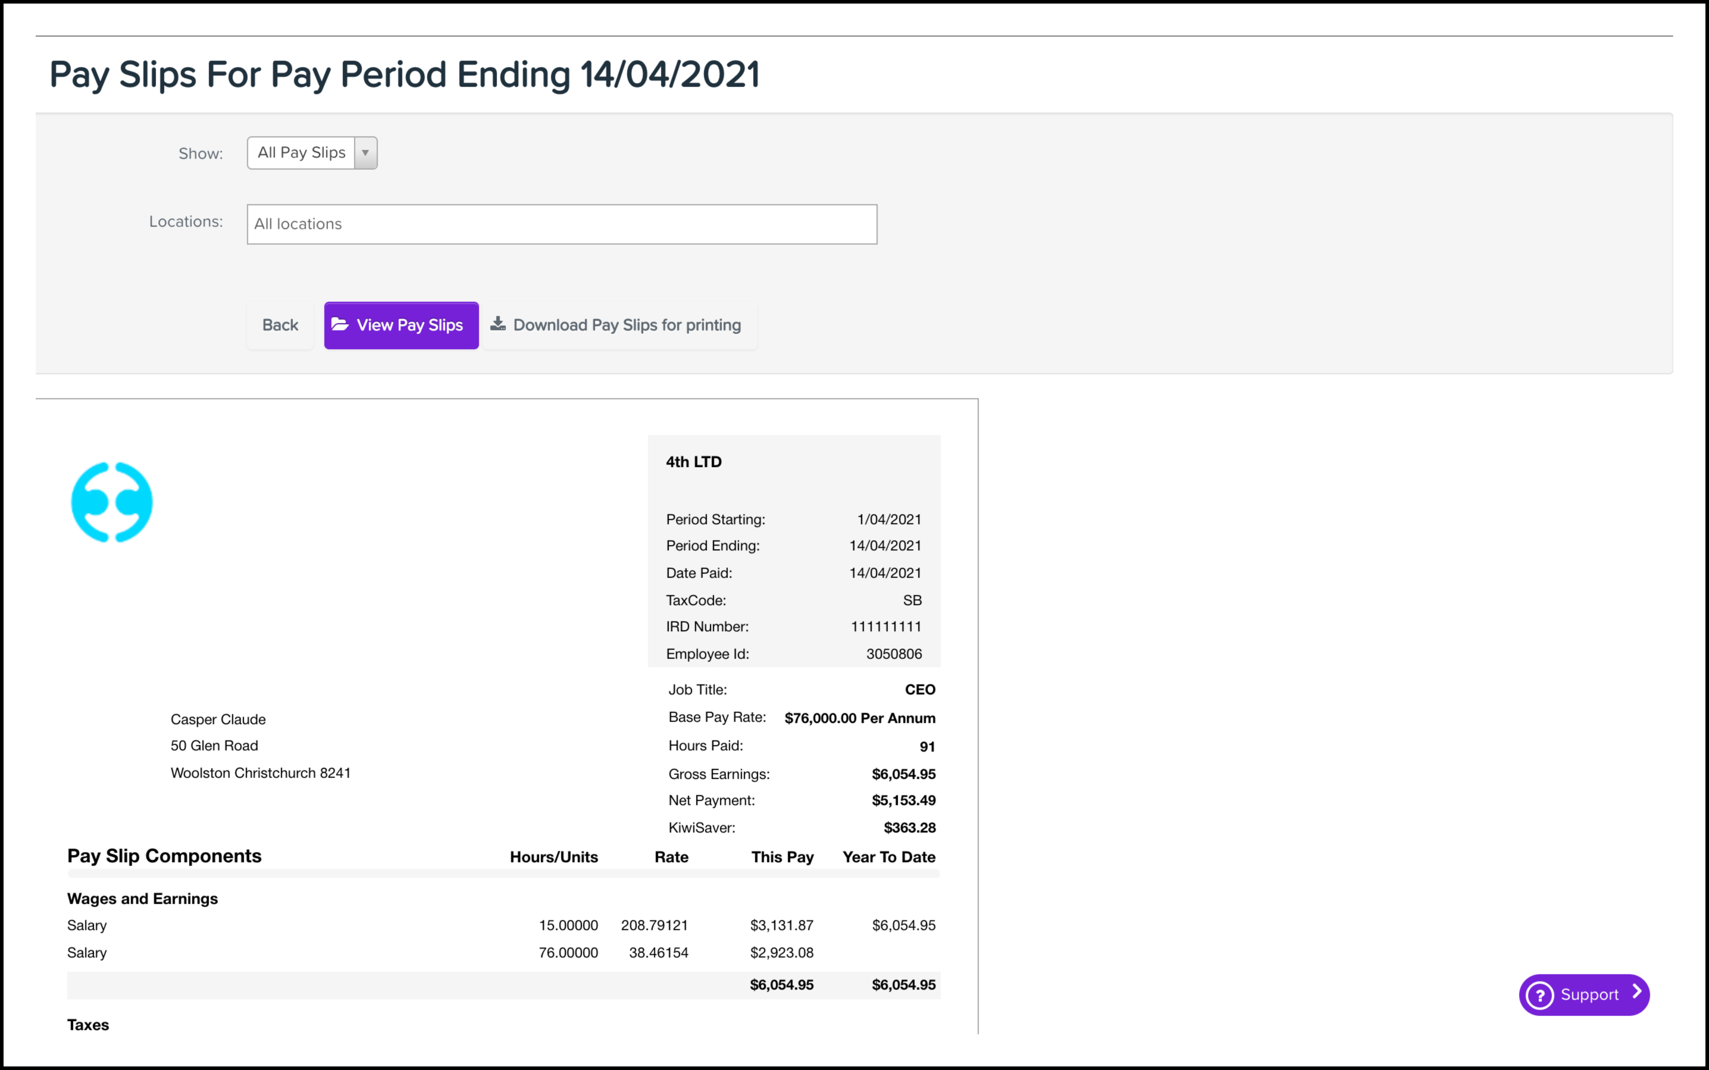
Task: Click the folder icon on View Pay Slips
Action: (340, 324)
